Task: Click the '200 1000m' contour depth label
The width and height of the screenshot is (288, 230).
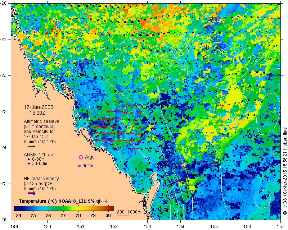Action: pos(129,212)
